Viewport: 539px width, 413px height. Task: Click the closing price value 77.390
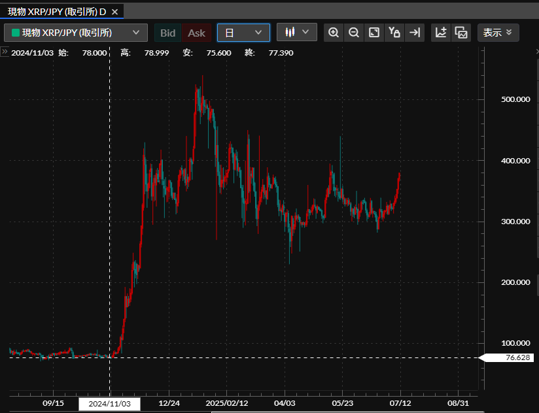[x=281, y=53]
